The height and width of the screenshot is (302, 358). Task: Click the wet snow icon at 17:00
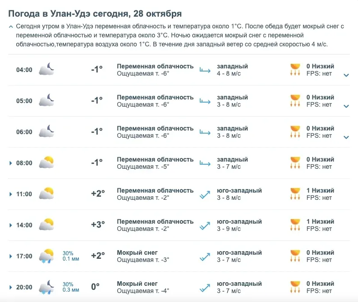click(46, 256)
